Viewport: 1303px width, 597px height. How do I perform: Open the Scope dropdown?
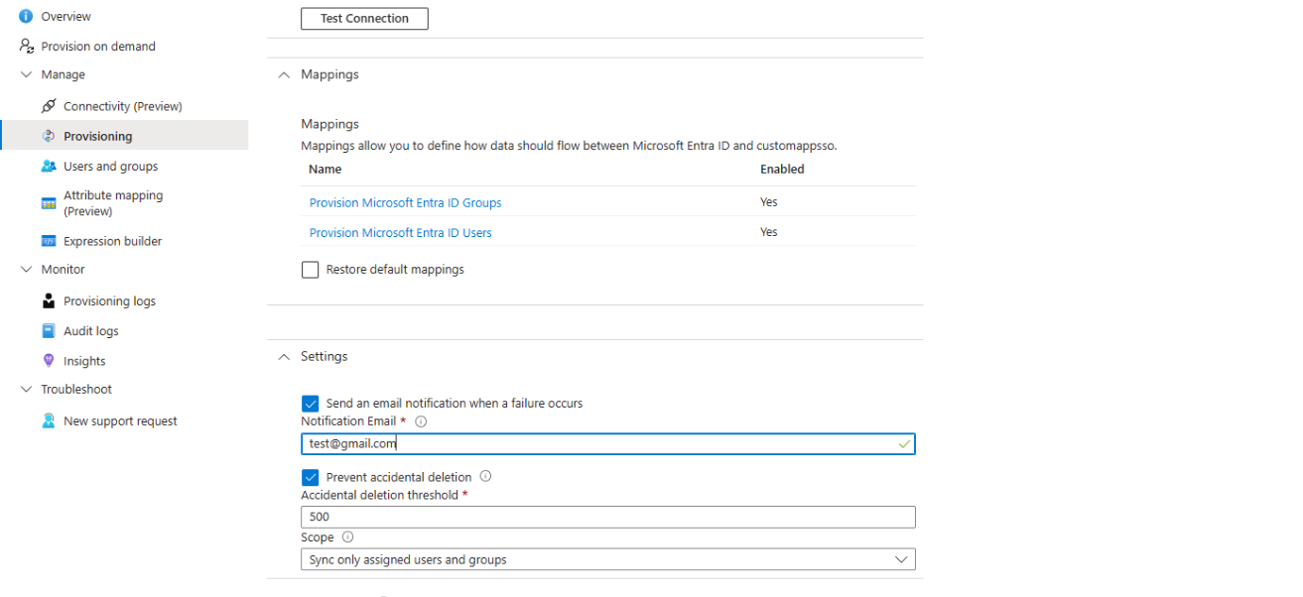(608, 559)
